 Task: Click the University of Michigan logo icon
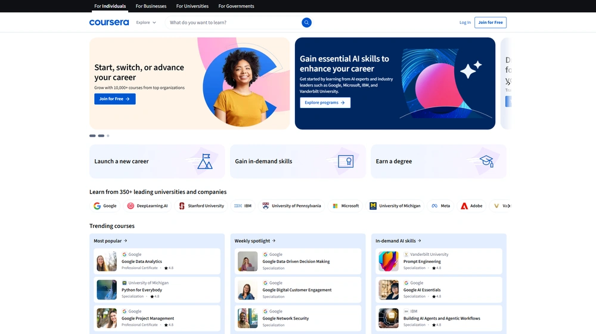(373, 206)
